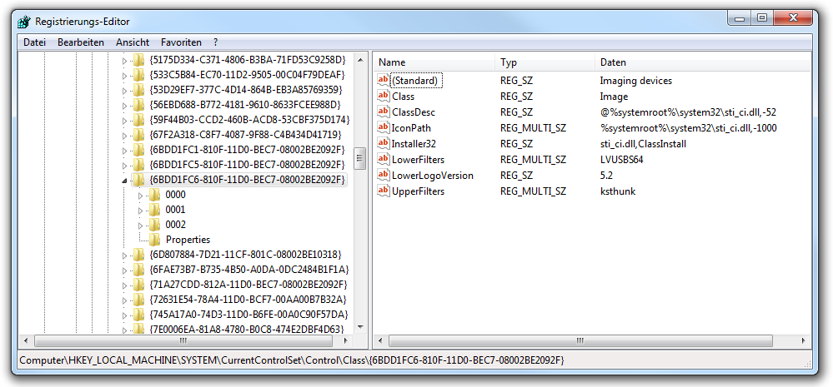Select the UpperFilters value name

(418, 191)
